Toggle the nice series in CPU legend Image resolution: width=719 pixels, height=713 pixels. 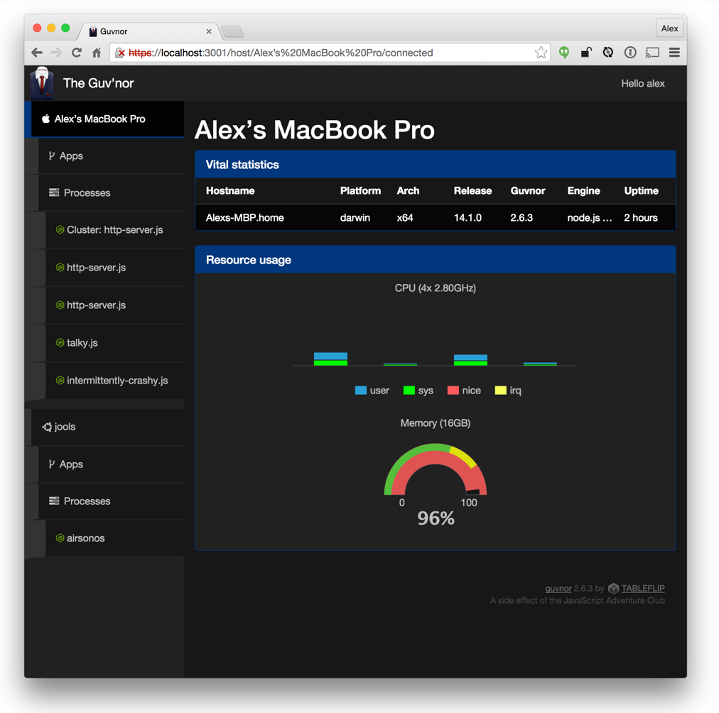coord(464,391)
